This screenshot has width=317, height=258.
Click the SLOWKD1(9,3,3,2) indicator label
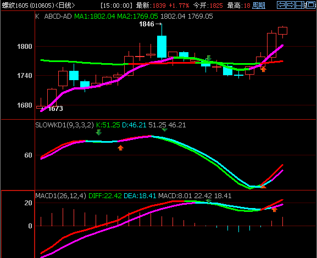(64, 125)
